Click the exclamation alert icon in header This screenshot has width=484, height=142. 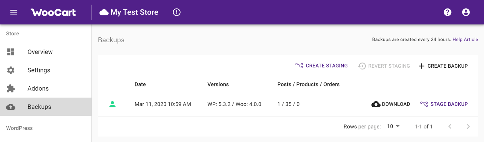click(x=177, y=12)
